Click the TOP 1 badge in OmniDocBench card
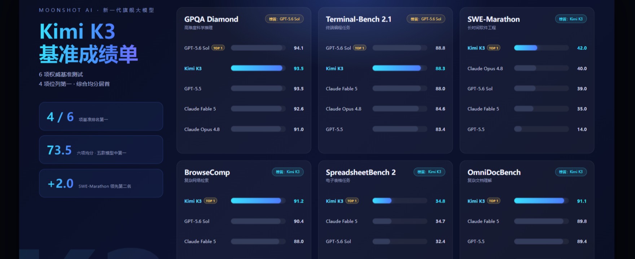This screenshot has width=635, height=259. coord(494,201)
